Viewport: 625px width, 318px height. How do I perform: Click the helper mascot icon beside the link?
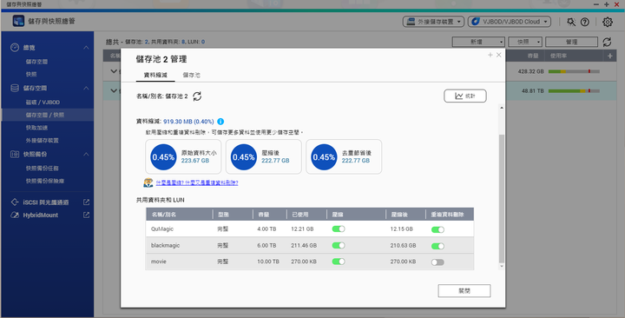(148, 182)
